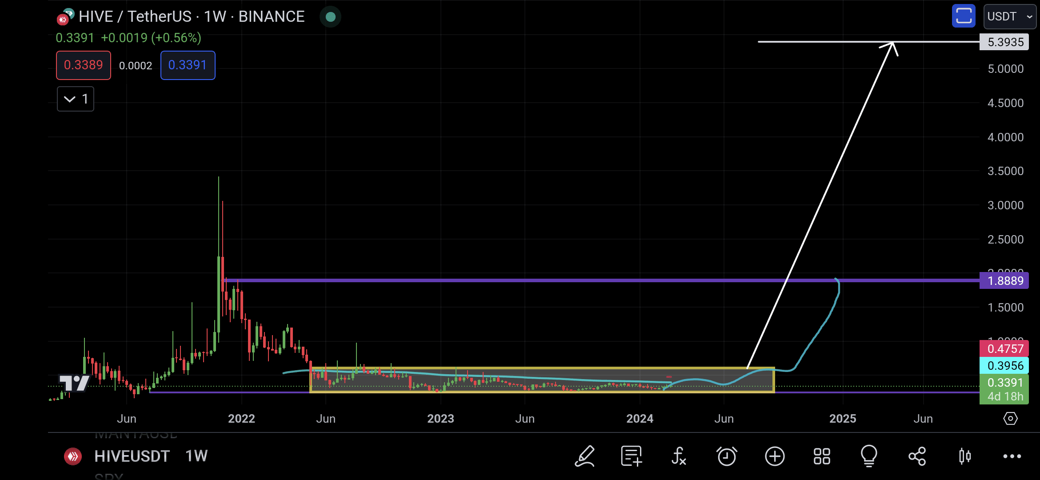Click the 0.3956 cyan price label
The height and width of the screenshot is (480, 1040).
pyautogui.click(x=1004, y=366)
